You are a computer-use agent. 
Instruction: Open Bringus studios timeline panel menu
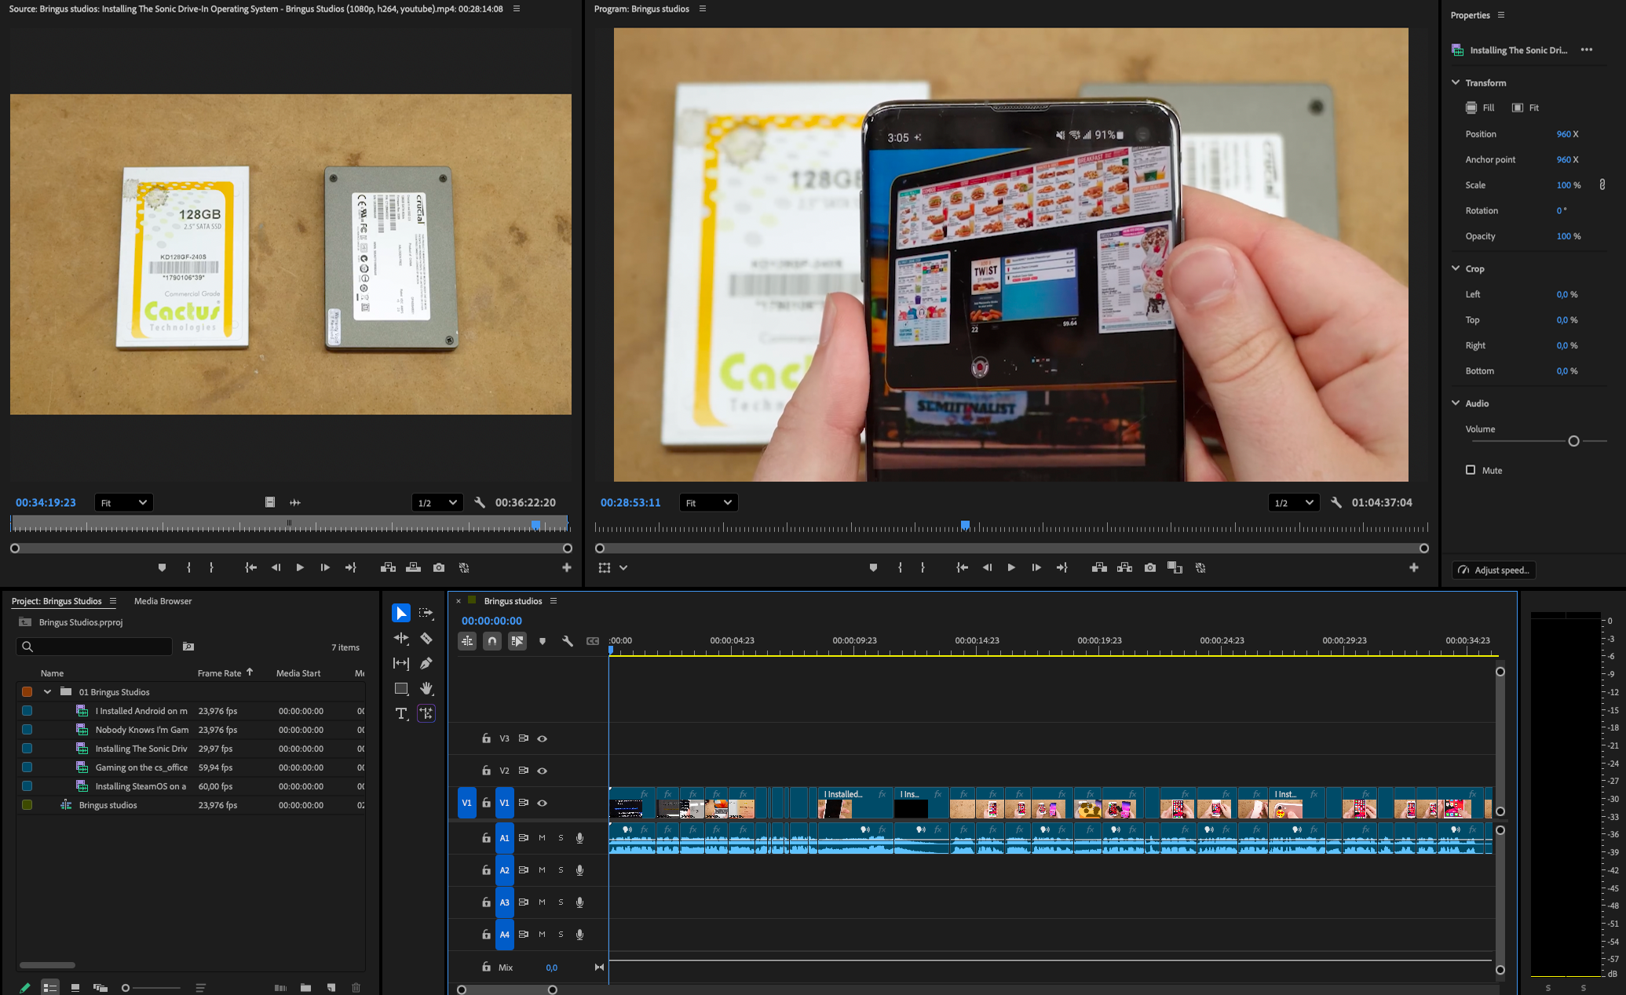pyautogui.click(x=554, y=601)
